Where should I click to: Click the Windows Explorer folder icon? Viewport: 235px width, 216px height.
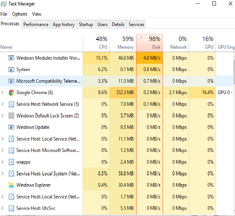click(11, 185)
